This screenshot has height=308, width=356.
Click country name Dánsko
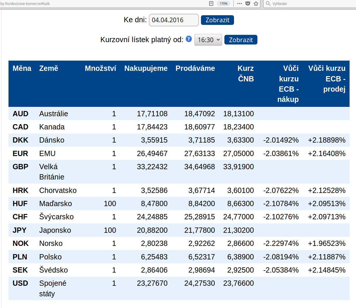click(52, 140)
